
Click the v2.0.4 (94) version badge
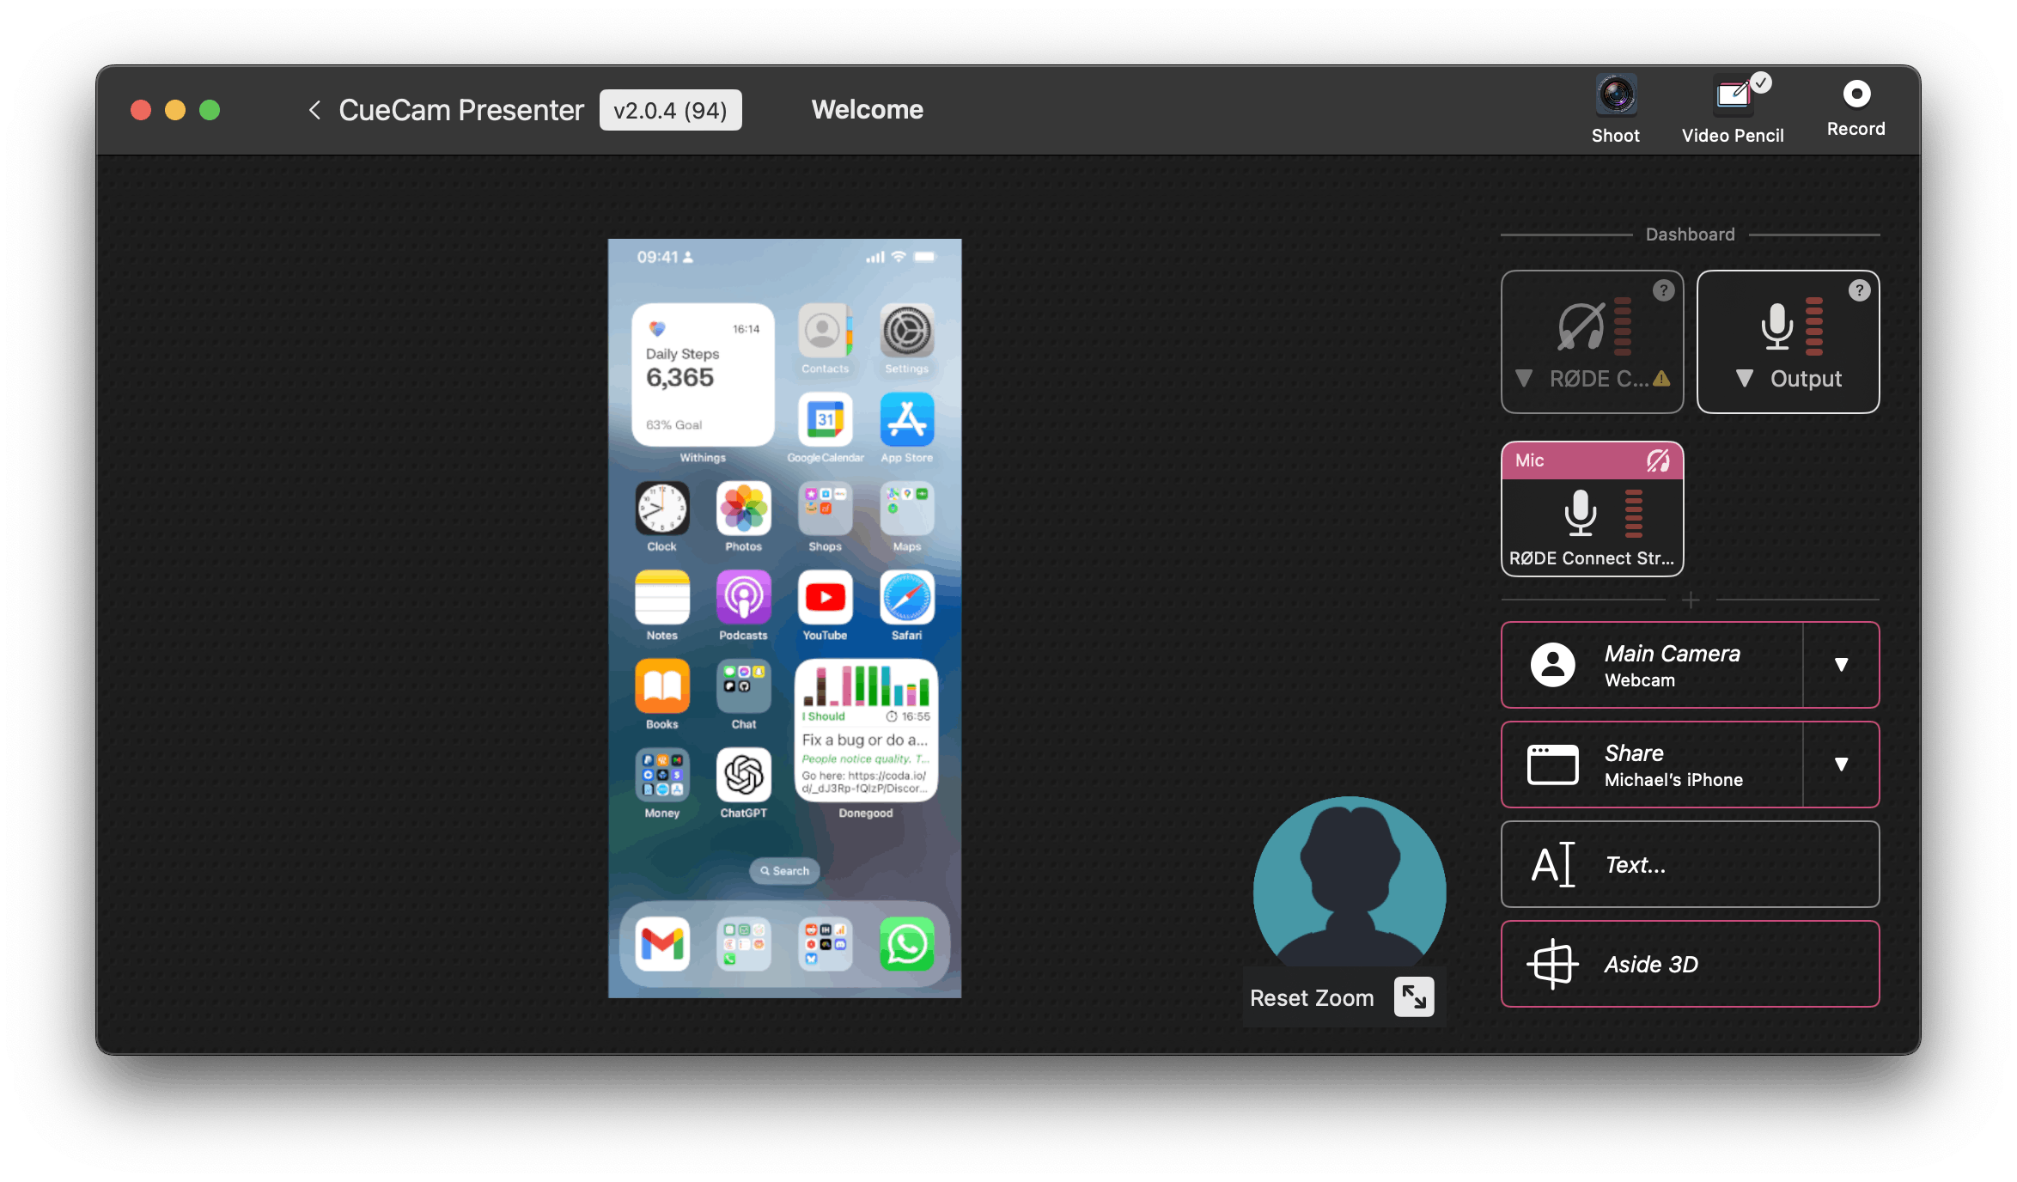[x=670, y=111]
